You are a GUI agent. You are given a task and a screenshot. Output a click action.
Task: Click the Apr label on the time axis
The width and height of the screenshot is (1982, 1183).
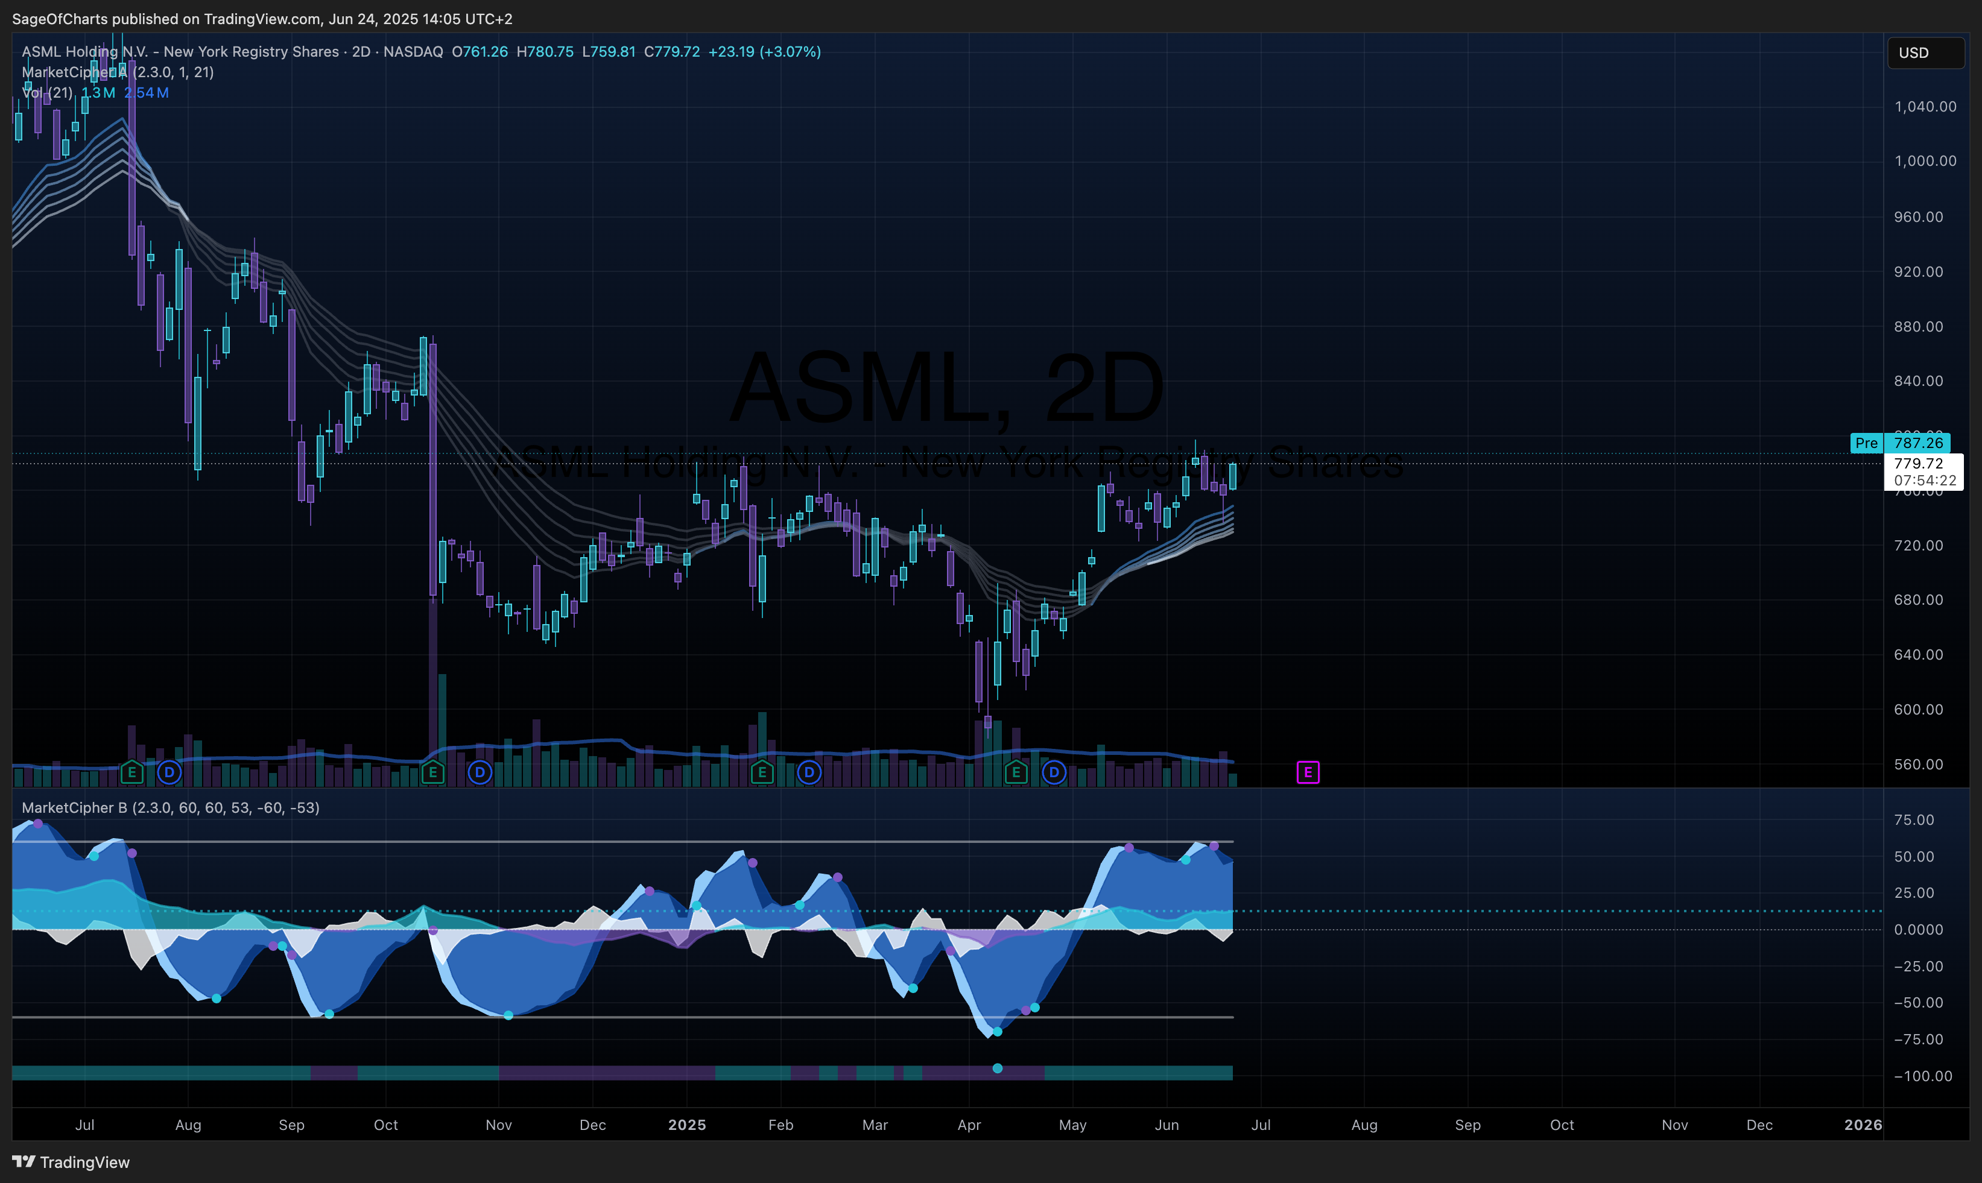pos(969,1125)
